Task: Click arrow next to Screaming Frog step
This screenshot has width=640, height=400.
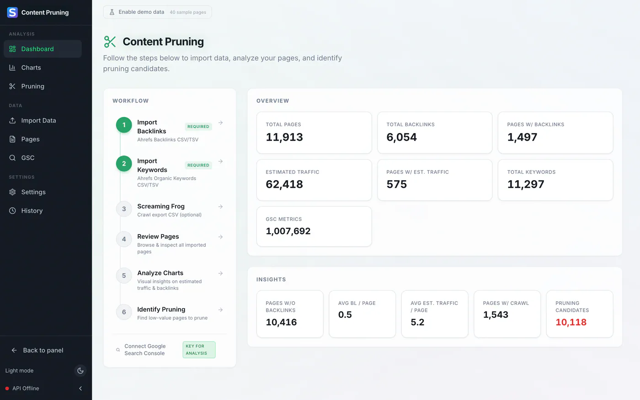Action: (220, 207)
